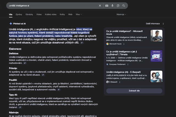Viewport: 176px width, 117px height.
Task: Click the Typy AI: heading
Action: coord(13,95)
